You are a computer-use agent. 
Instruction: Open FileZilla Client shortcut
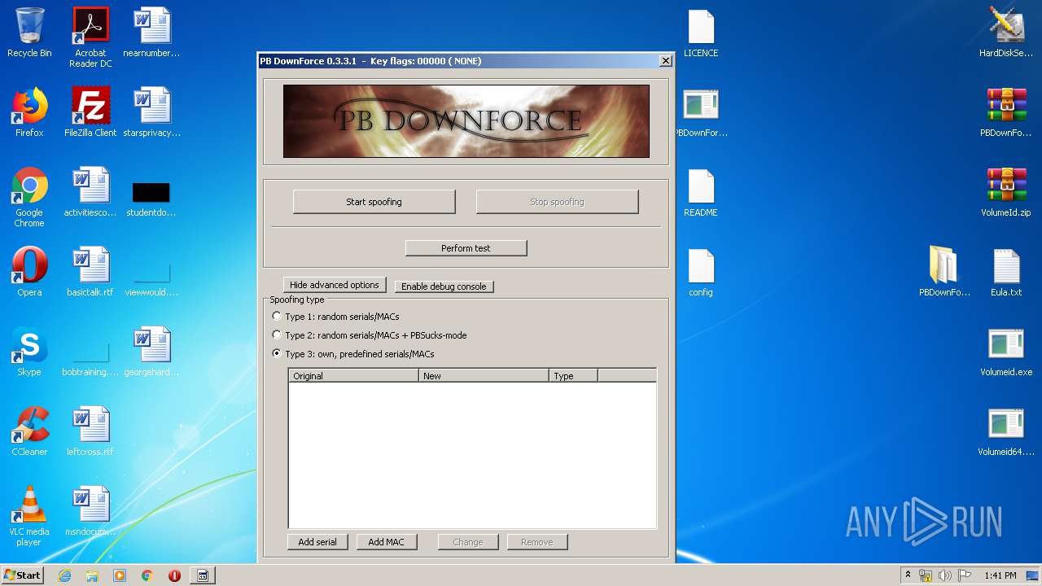[x=90, y=112]
